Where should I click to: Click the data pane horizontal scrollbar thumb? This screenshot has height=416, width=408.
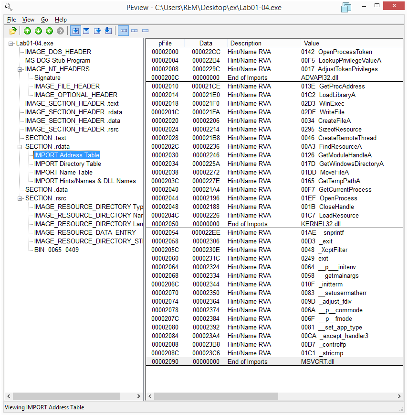(216, 396)
